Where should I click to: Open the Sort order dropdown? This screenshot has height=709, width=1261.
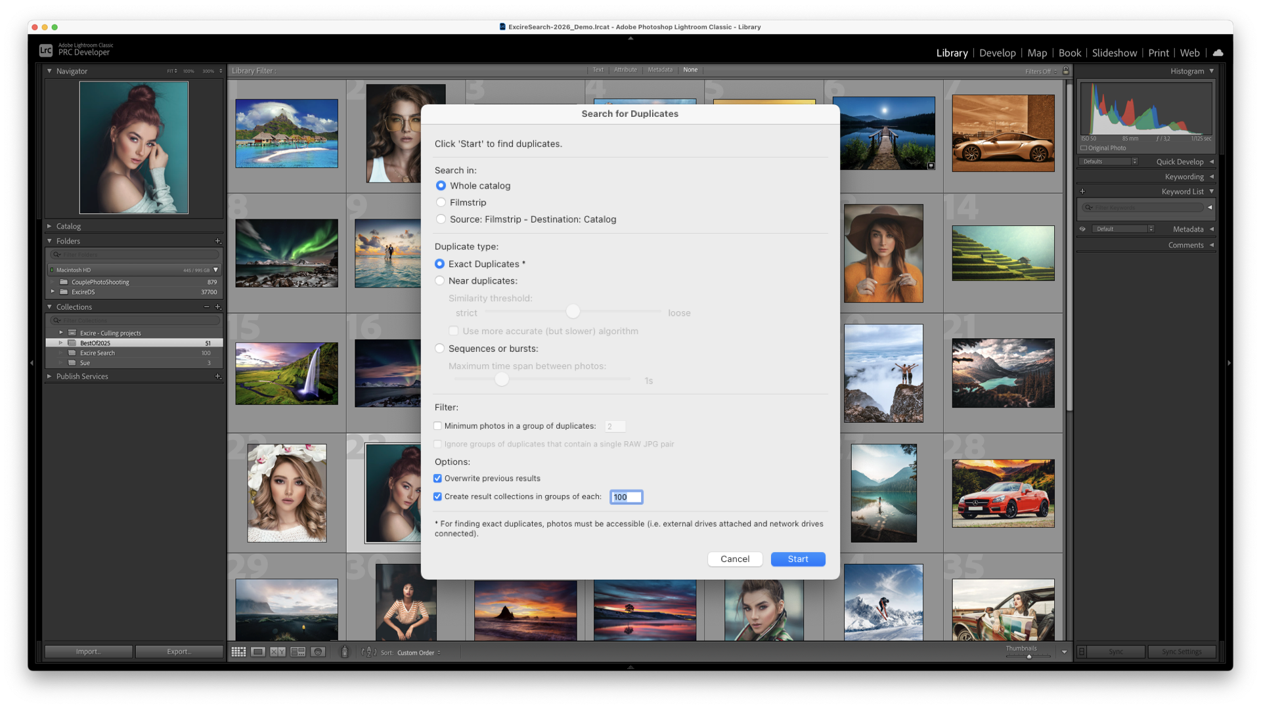(x=418, y=653)
